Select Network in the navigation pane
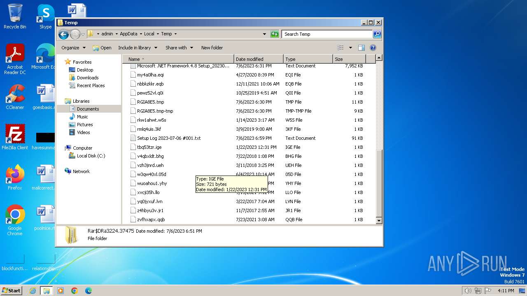 click(81, 171)
